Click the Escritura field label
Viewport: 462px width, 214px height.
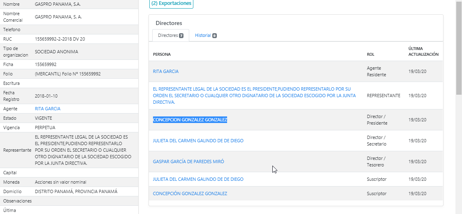coord(11,83)
